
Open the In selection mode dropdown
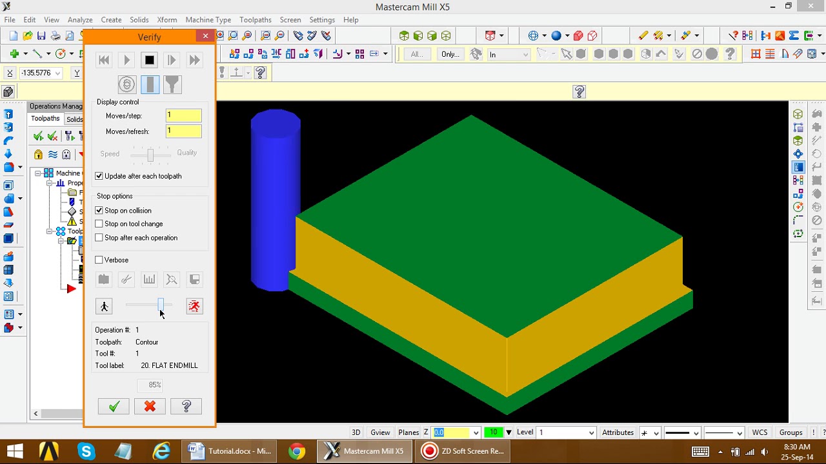(525, 55)
